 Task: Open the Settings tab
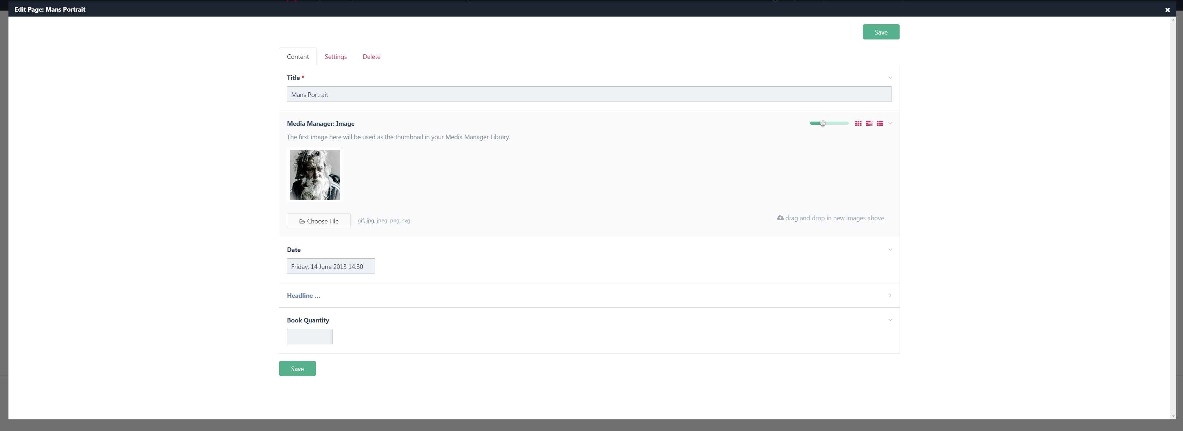pyautogui.click(x=336, y=56)
